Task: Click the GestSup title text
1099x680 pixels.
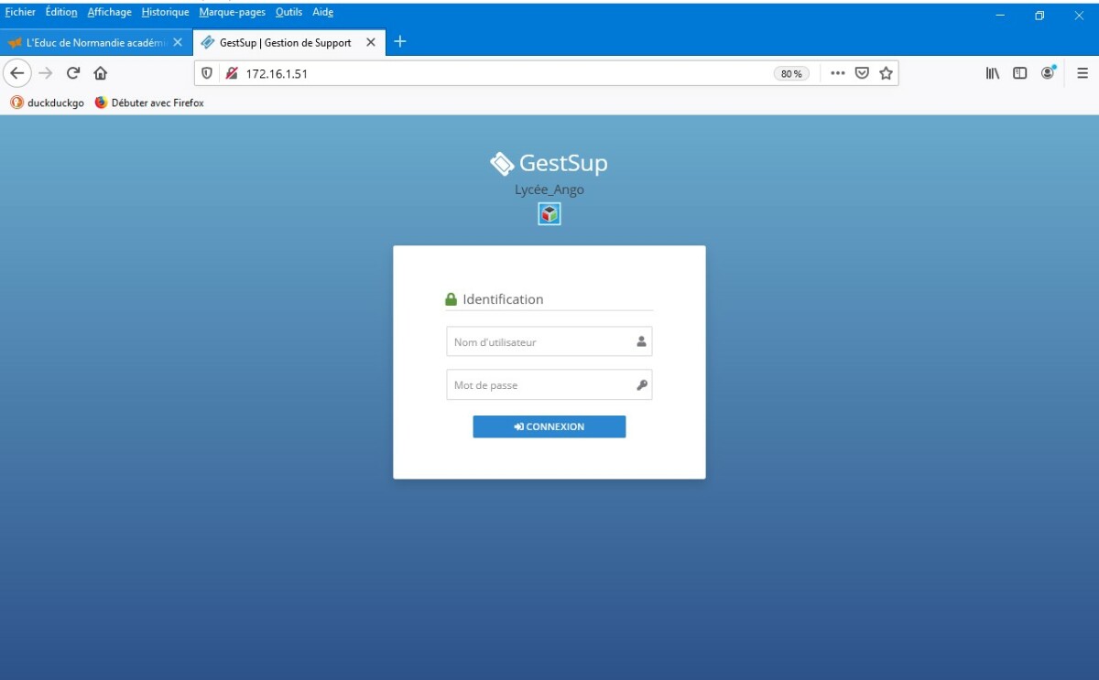Action: (563, 163)
